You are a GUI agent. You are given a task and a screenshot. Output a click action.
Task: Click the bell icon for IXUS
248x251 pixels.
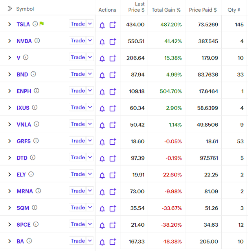pyautogui.click(x=102, y=109)
